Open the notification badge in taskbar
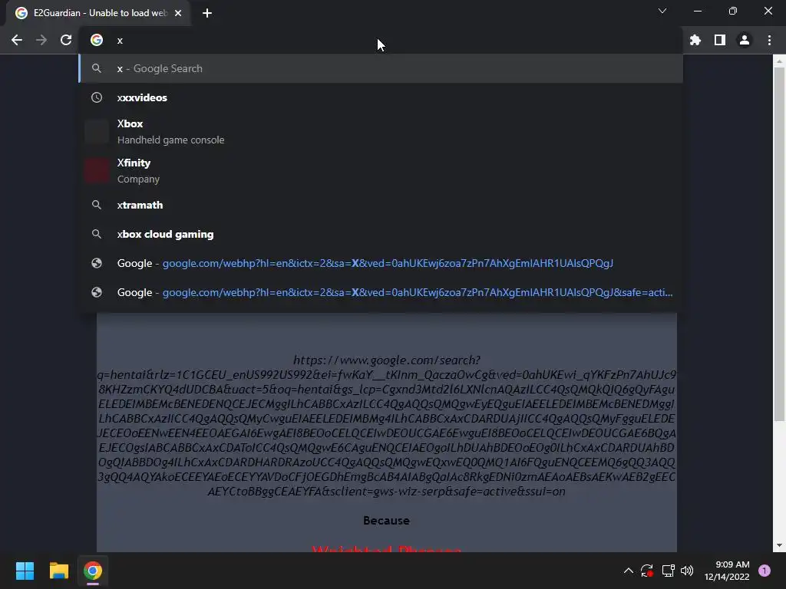This screenshot has height=589, width=786. (x=765, y=571)
